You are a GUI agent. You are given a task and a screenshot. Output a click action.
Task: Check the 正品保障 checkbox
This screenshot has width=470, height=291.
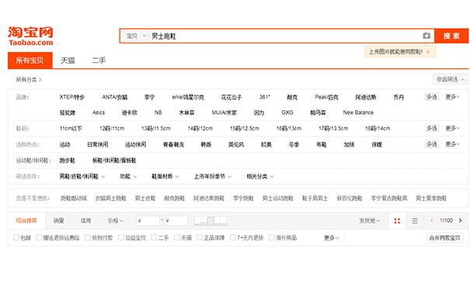tap(200, 237)
